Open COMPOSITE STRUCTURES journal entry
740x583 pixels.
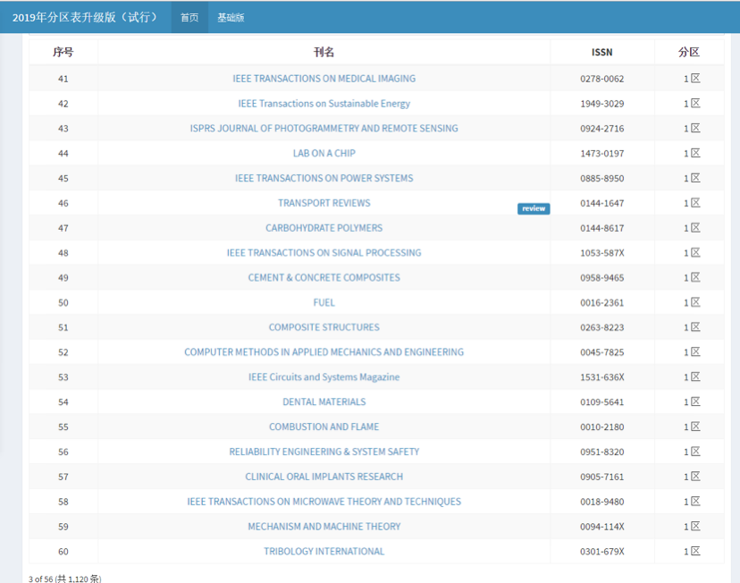(x=324, y=327)
